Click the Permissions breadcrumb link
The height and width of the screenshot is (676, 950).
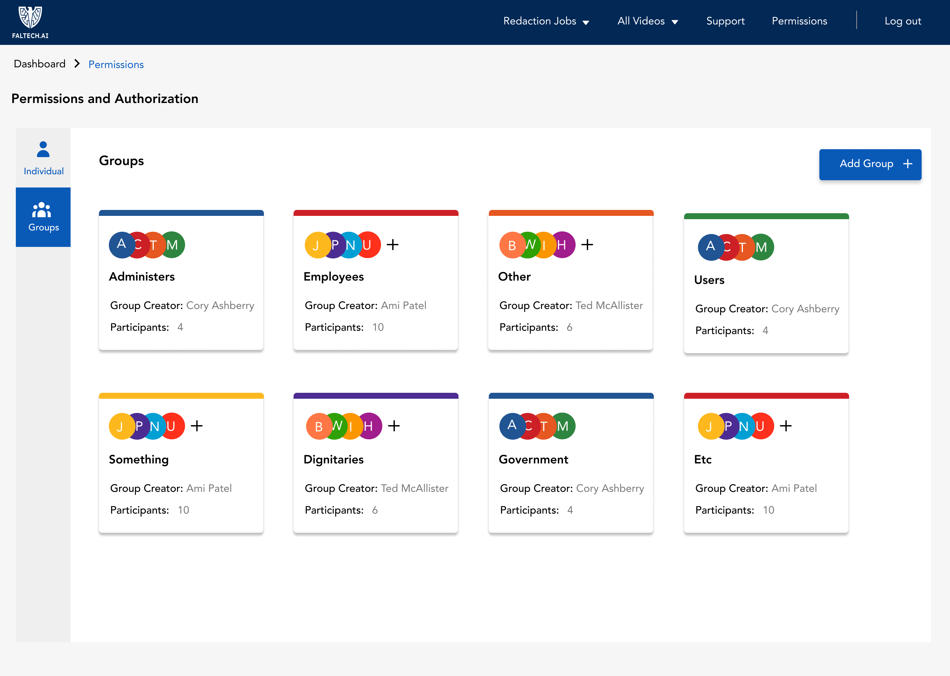(116, 64)
